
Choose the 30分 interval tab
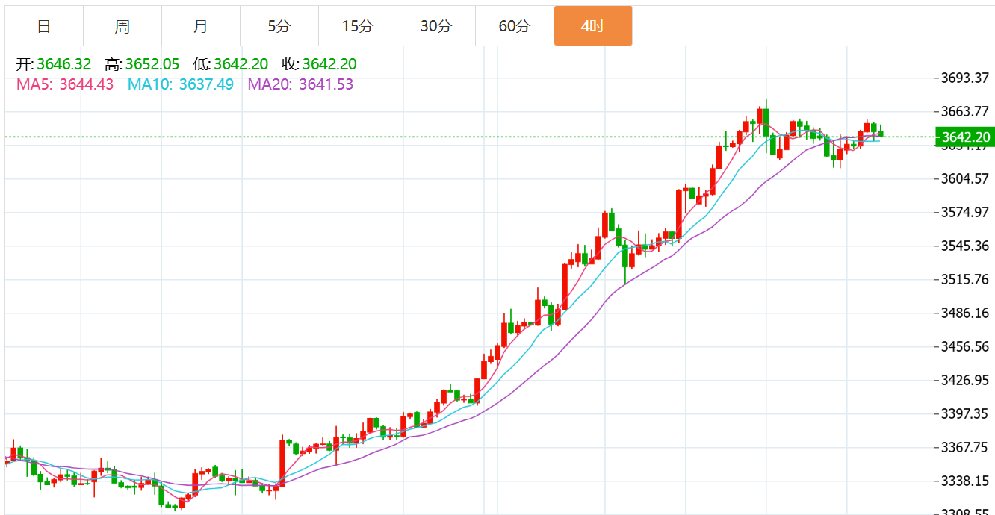point(436,26)
